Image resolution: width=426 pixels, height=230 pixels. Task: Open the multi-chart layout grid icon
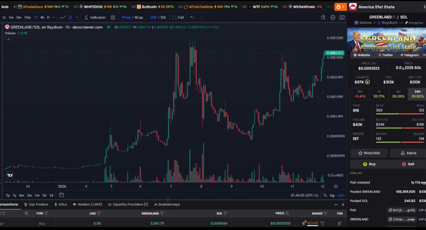(x=113, y=17)
